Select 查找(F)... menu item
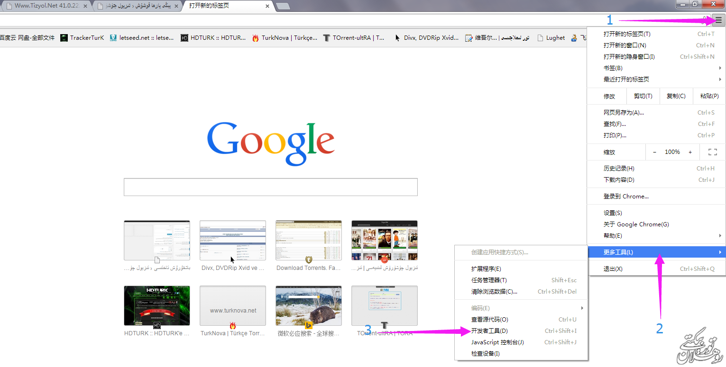Viewport: 726px width, 367px height. [x=656, y=124]
